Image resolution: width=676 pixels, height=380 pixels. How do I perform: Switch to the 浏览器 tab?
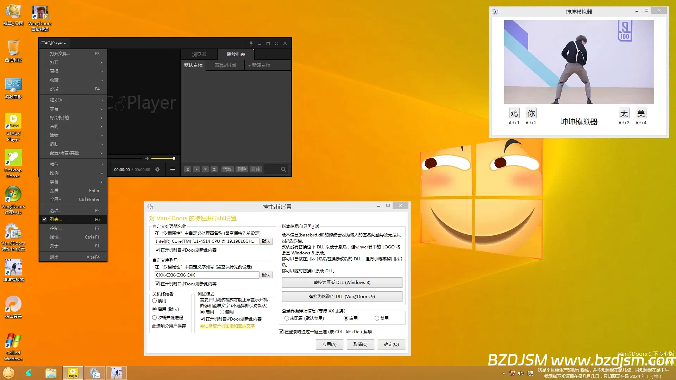pos(199,54)
